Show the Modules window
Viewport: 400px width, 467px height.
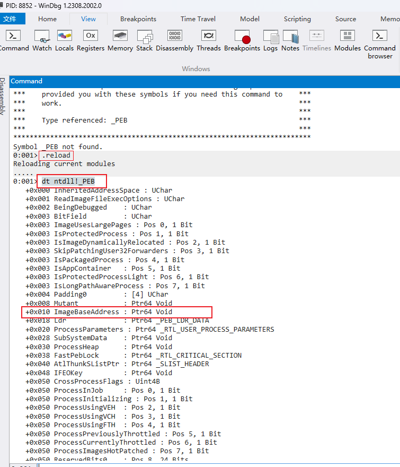point(348,40)
